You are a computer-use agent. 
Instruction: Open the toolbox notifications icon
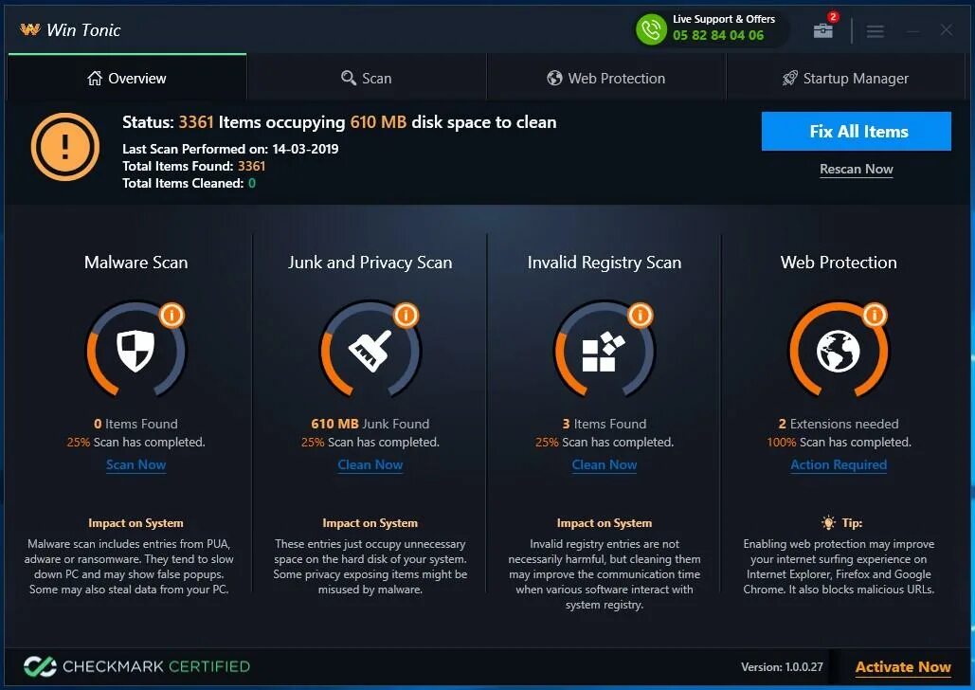point(823,30)
